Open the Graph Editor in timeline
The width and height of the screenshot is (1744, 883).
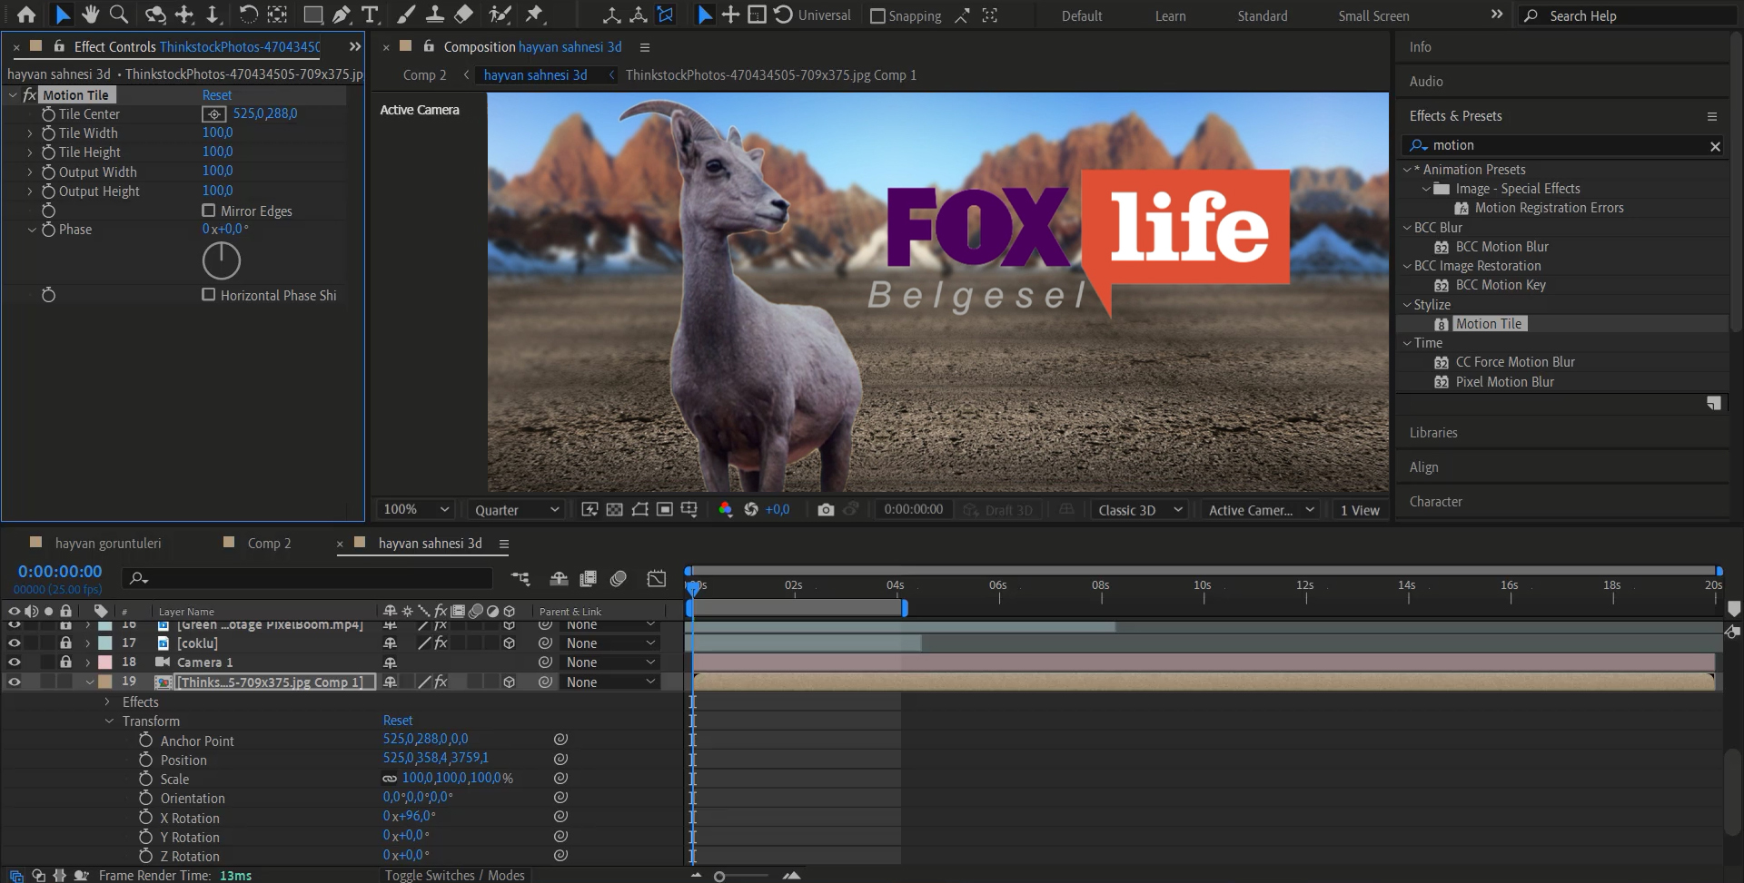[x=656, y=579]
